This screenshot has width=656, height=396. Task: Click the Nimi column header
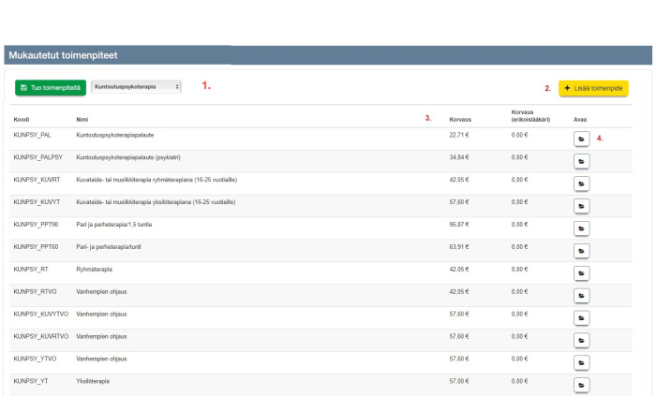(82, 119)
